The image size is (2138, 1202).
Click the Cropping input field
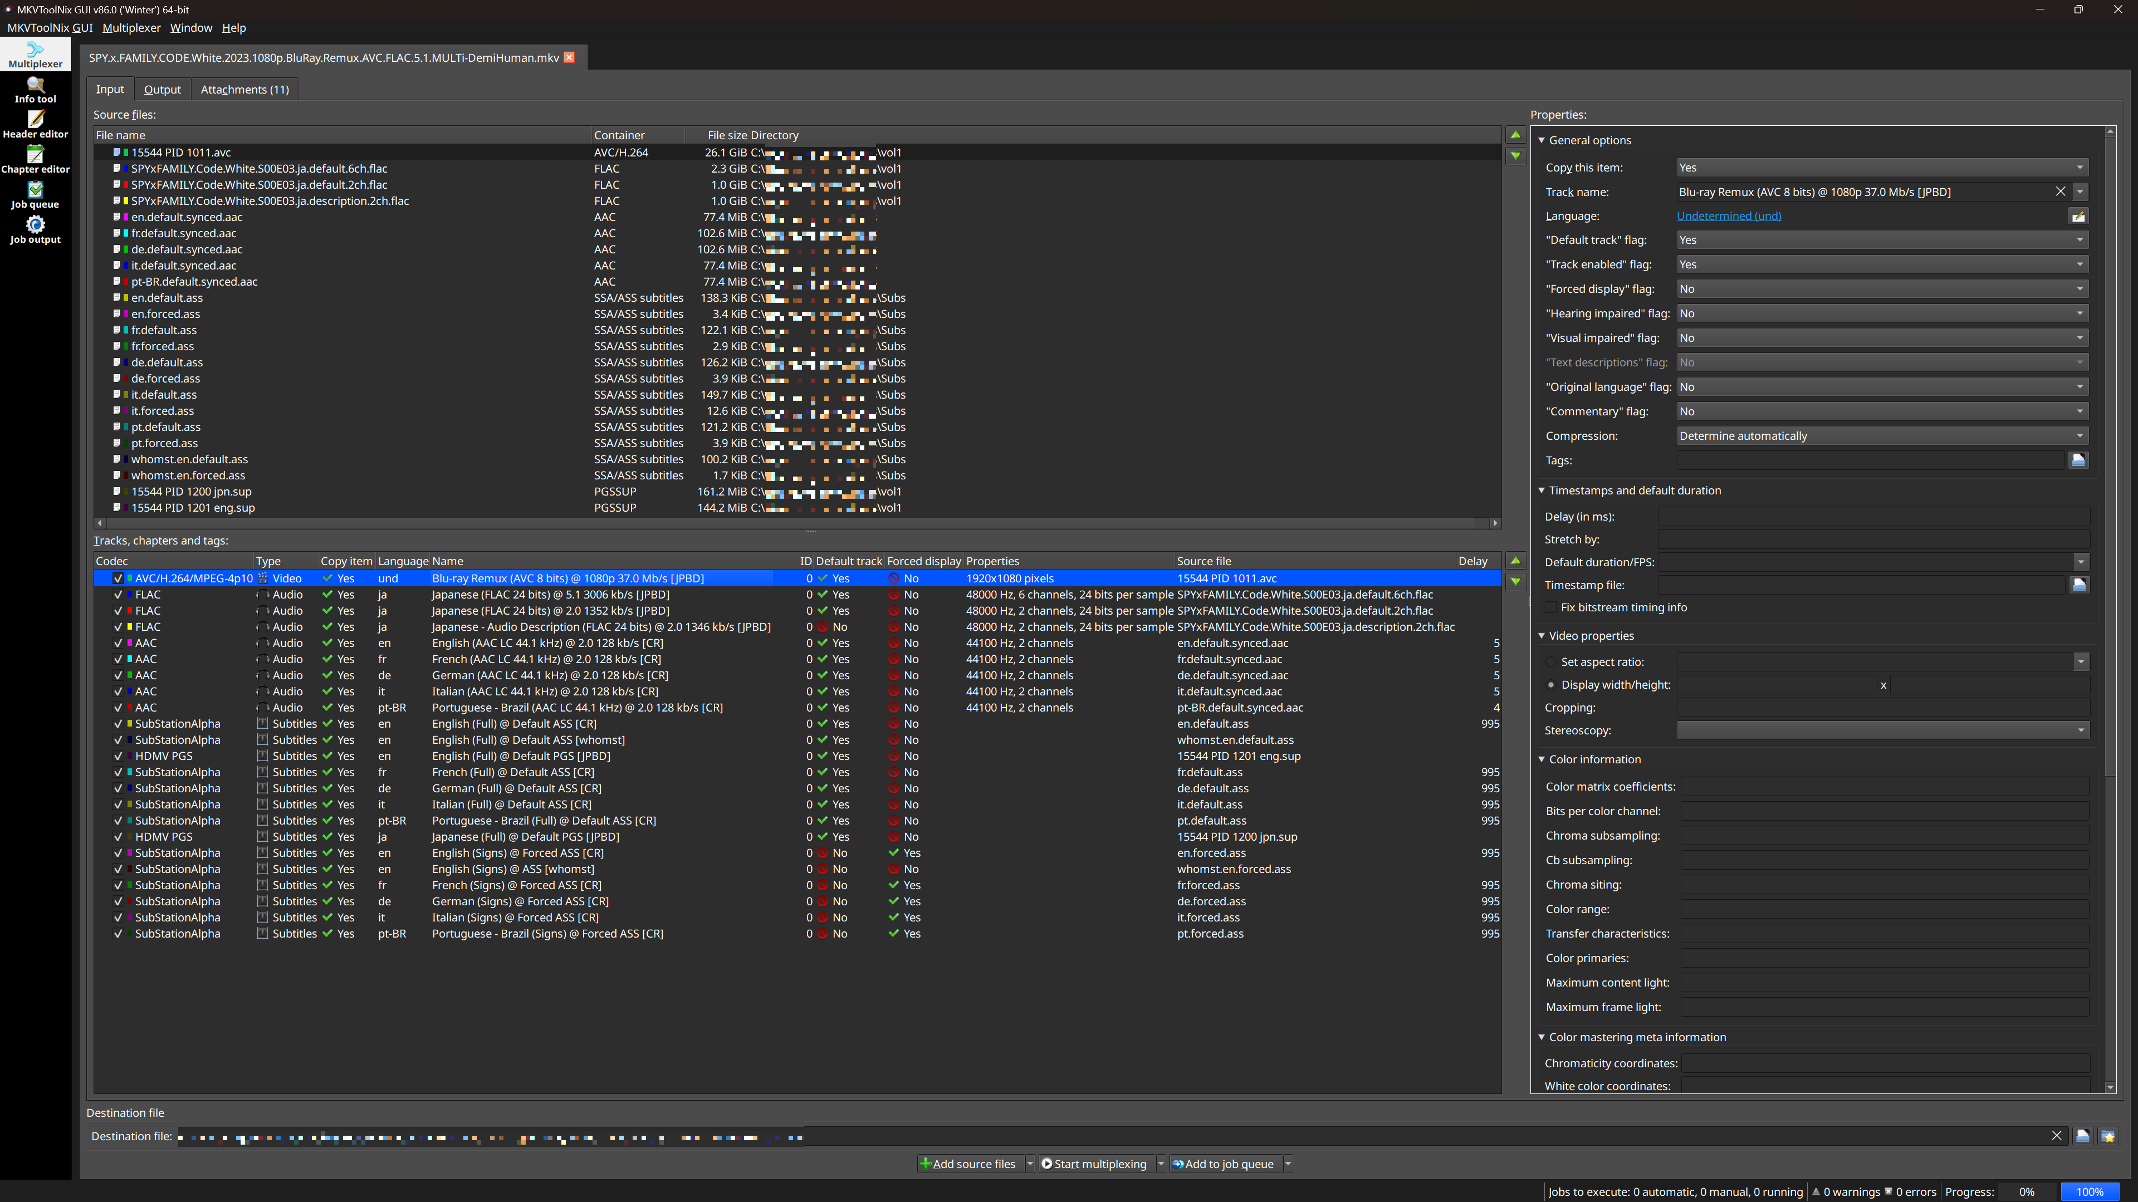pos(1882,708)
